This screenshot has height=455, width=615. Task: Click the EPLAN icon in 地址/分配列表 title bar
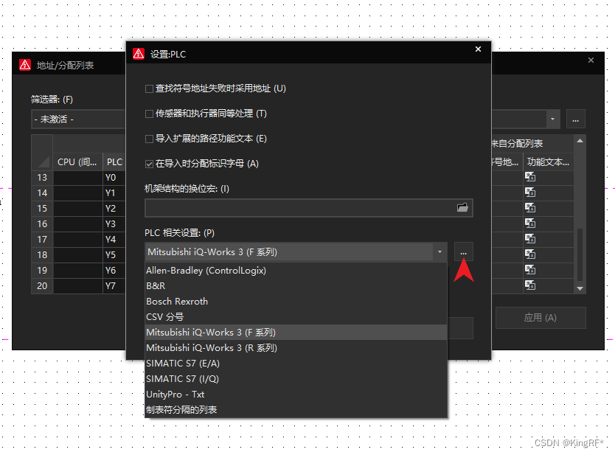point(25,65)
